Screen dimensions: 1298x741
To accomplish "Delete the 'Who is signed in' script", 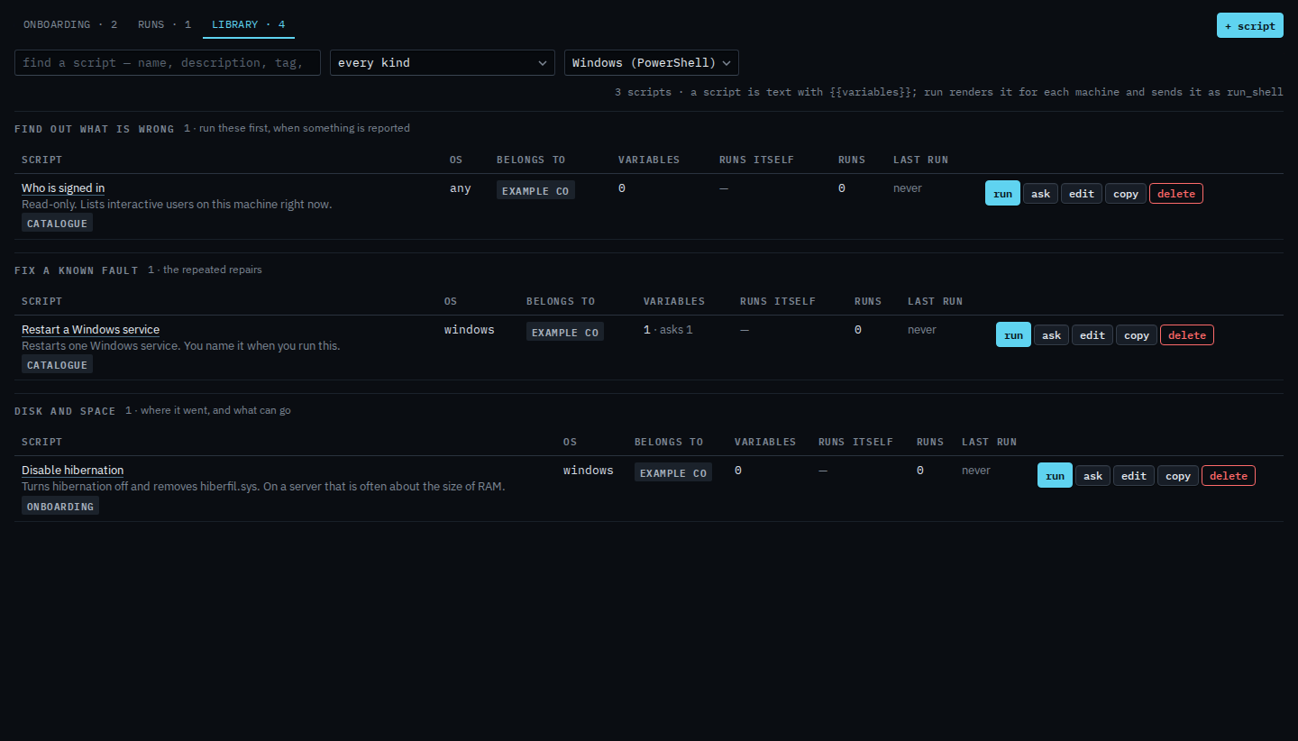I will [1176, 193].
